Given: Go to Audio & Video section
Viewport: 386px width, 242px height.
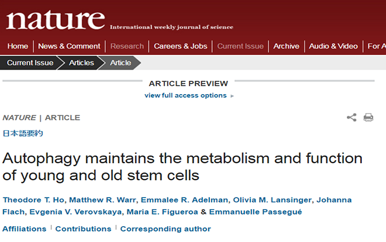Looking at the screenshot, I should click(333, 46).
